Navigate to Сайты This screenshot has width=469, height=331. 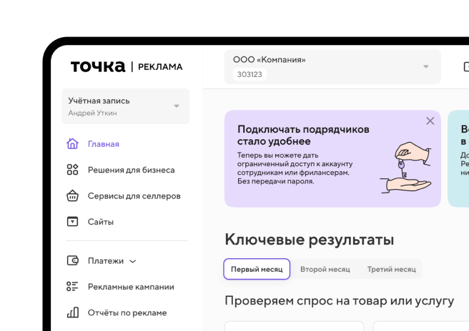tap(101, 222)
